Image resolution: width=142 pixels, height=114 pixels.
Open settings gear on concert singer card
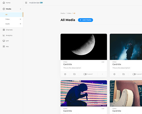[x=114, y=74]
